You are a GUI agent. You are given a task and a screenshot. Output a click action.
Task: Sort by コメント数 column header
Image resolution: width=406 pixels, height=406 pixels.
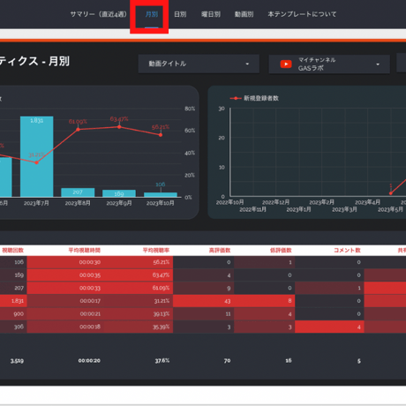347,251
